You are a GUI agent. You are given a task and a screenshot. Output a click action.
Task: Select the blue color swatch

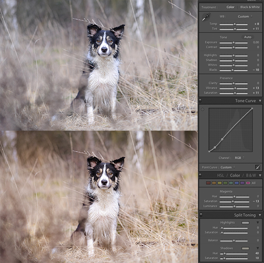[237, 183]
